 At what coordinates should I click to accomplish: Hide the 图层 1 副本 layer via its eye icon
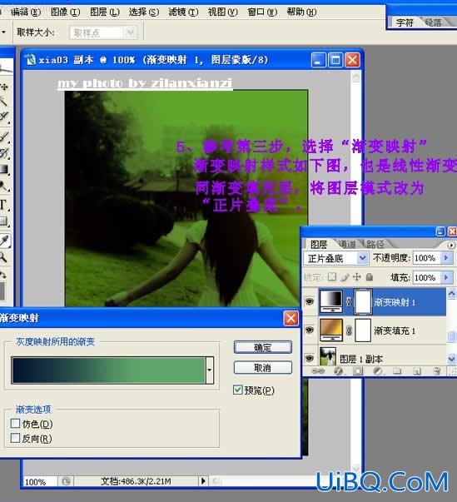[x=309, y=357]
